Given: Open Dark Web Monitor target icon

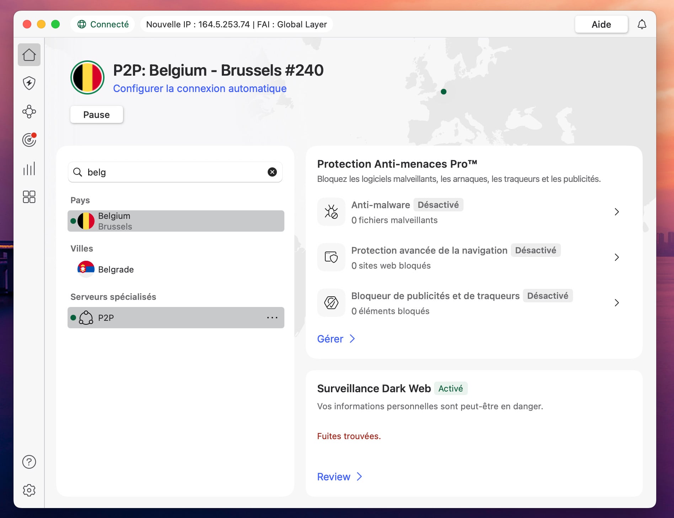Looking at the screenshot, I should tap(29, 140).
